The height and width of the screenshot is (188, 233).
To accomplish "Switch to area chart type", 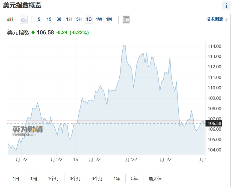I will point(24,19).
